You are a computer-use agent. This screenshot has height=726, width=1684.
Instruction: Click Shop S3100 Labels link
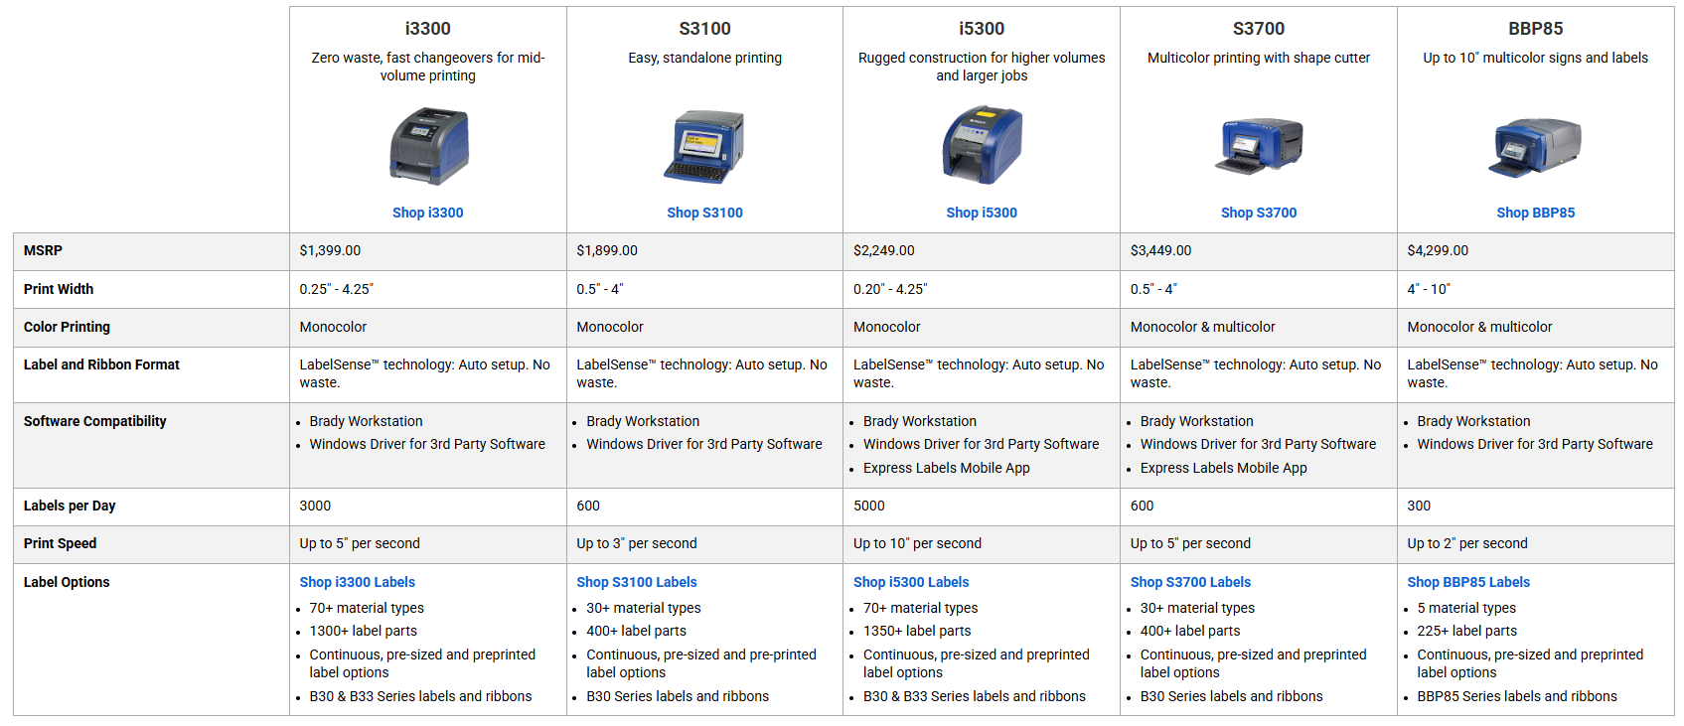click(x=637, y=582)
